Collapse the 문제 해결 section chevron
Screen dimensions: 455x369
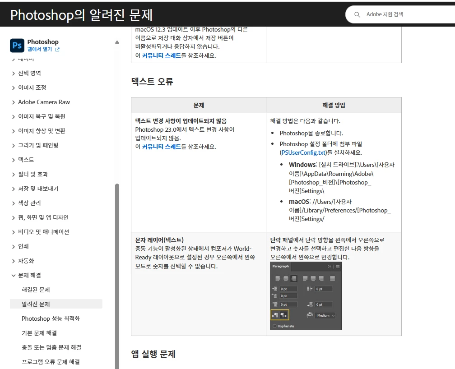click(14, 276)
